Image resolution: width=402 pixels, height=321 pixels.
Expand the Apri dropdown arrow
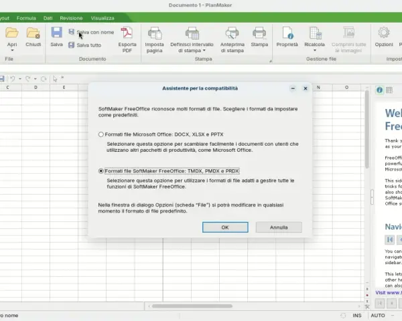(x=12, y=50)
